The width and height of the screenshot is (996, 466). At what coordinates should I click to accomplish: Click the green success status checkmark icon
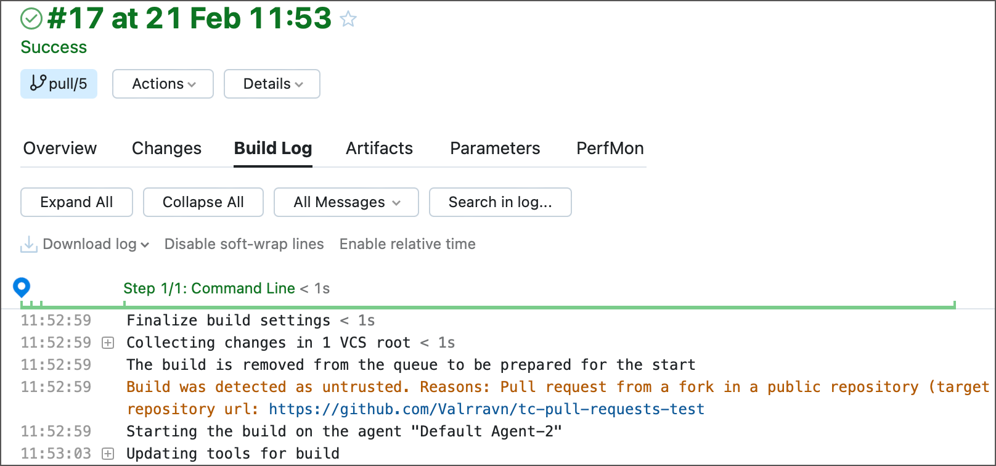point(31,19)
